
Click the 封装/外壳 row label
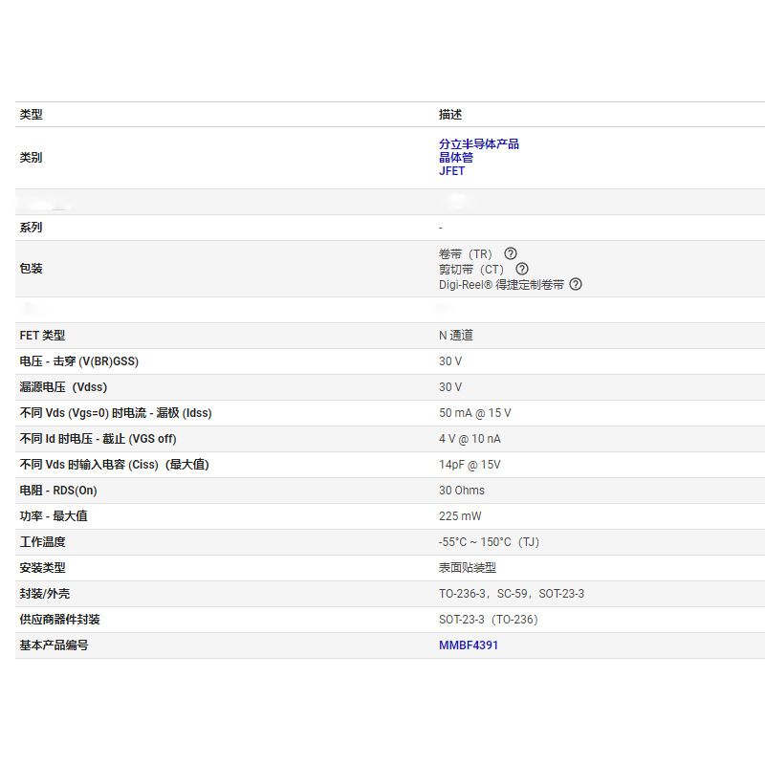coord(44,593)
